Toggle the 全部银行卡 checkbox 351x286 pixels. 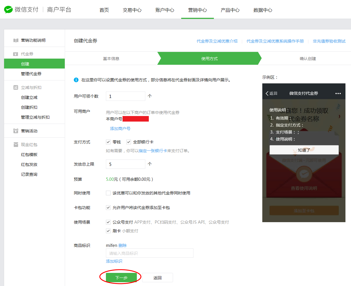click(x=129, y=142)
